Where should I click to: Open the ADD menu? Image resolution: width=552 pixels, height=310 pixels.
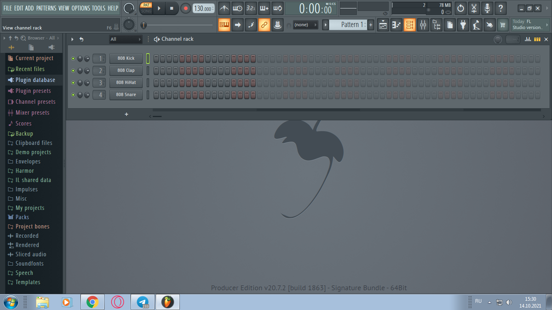[x=29, y=8]
